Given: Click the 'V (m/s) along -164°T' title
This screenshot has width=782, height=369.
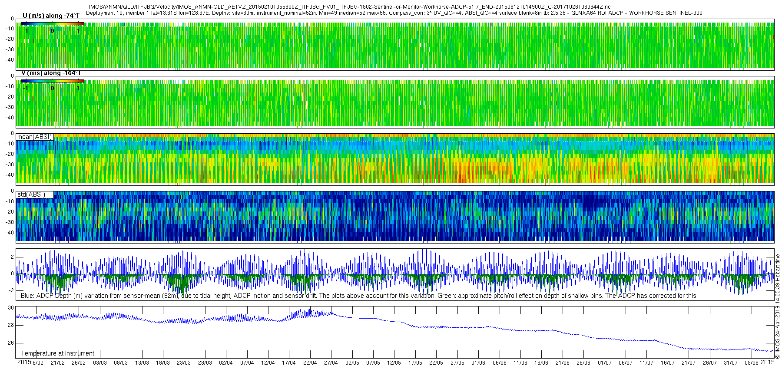Looking at the screenshot, I should point(51,73).
